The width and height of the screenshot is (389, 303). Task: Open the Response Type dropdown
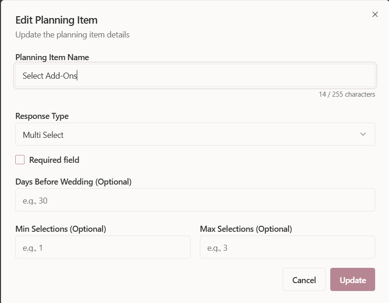click(x=195, y=135)
